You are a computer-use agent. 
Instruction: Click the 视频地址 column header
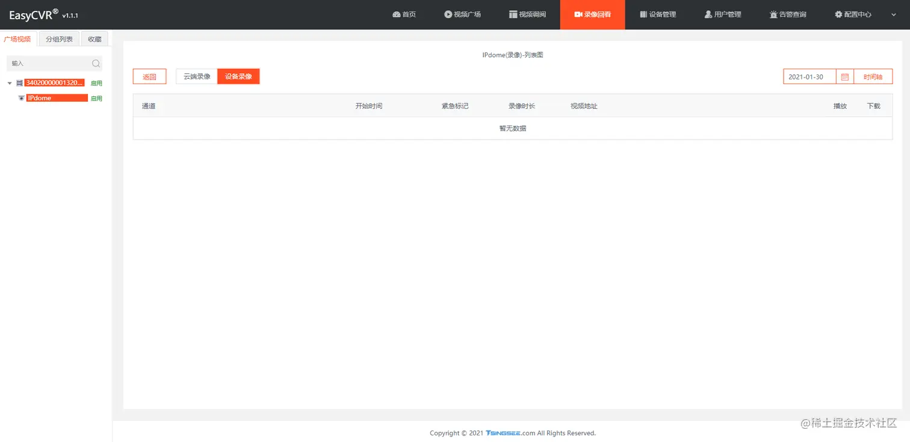click(584, 106)
